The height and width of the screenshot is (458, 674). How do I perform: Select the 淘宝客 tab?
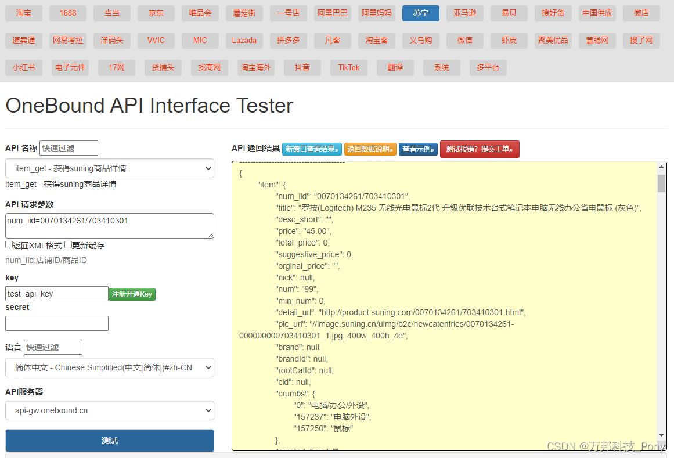click(377, 41)
